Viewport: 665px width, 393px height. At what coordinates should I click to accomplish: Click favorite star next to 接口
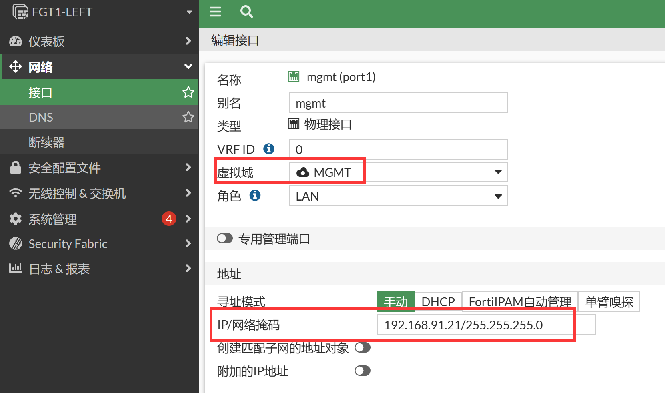click(188, 92)
